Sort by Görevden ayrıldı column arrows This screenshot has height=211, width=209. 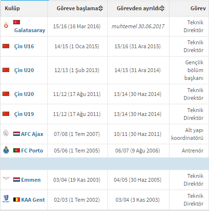point(162,8)
